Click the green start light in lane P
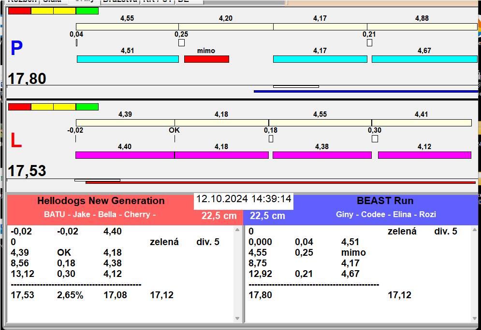This screenshot has height=330, width=481. click(87, 11)
